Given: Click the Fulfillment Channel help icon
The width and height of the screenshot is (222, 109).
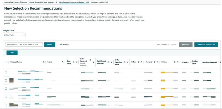Looking at the screenshot, I should (108, 62).
